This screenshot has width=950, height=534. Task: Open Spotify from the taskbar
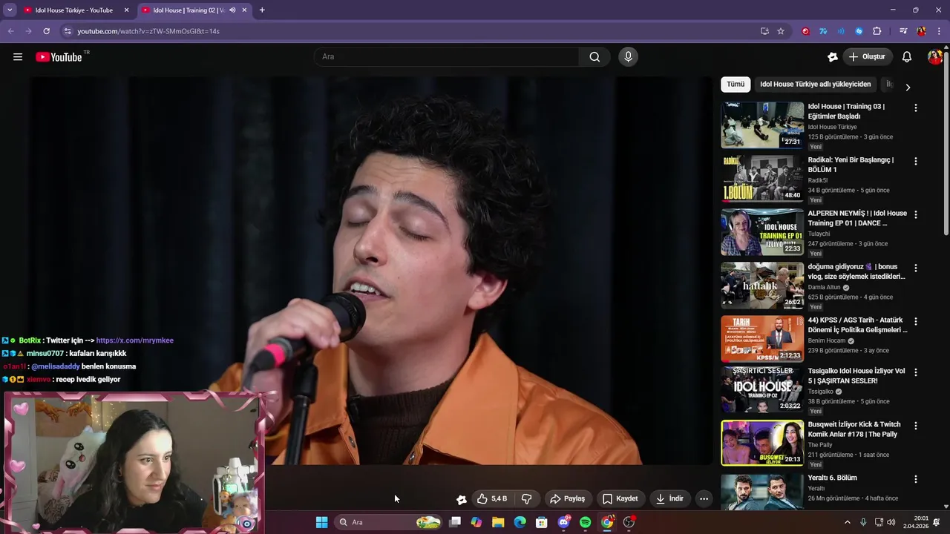tap(585, 522)
